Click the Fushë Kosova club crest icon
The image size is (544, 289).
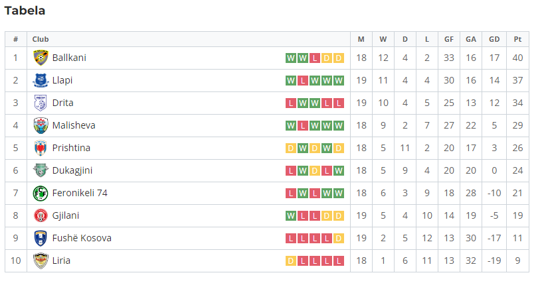tap(41, 238)
